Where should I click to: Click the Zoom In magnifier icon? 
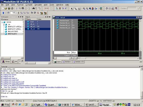tap(84, 9)
